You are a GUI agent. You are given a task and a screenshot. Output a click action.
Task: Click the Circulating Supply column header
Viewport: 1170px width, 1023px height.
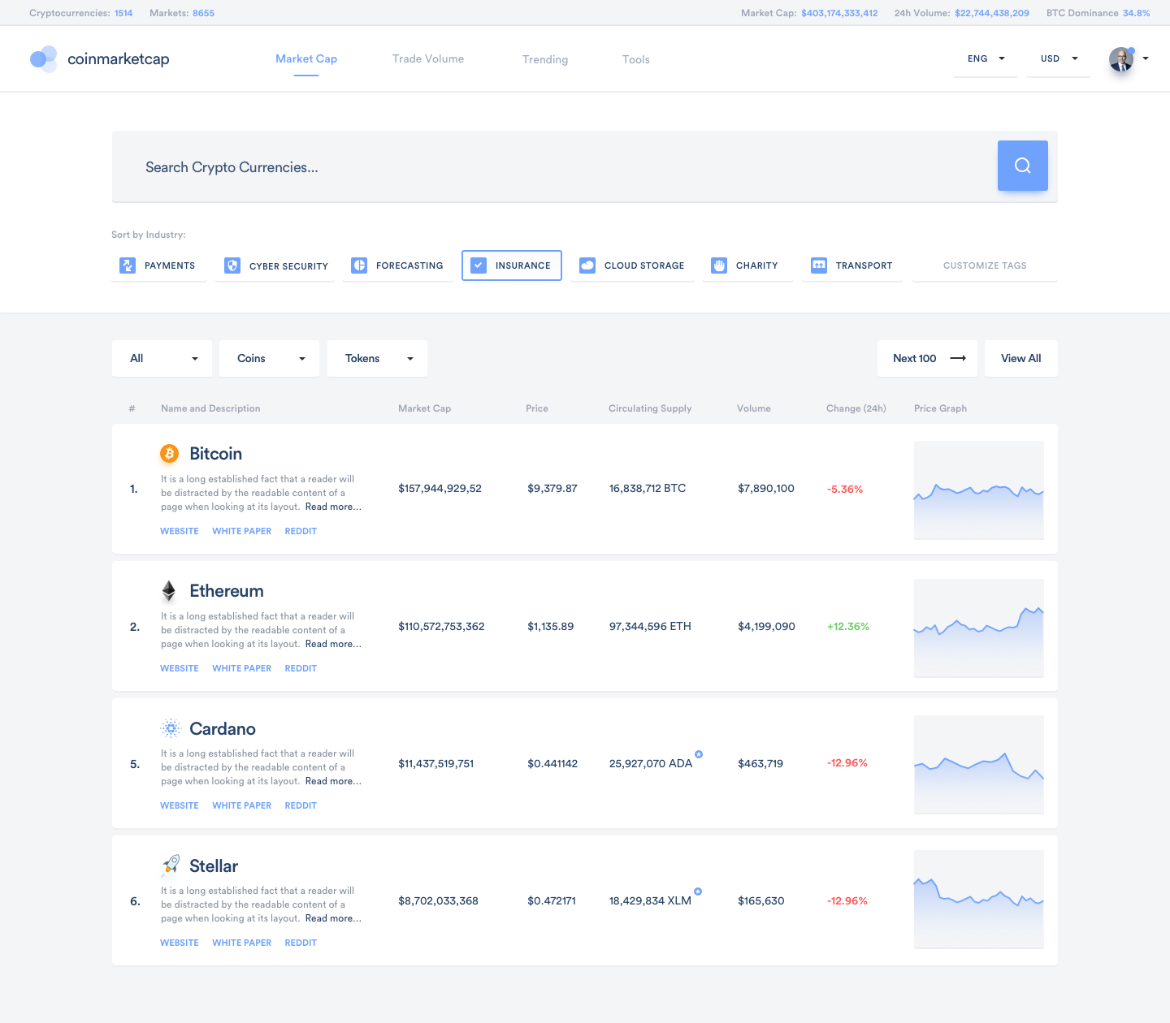650,408
